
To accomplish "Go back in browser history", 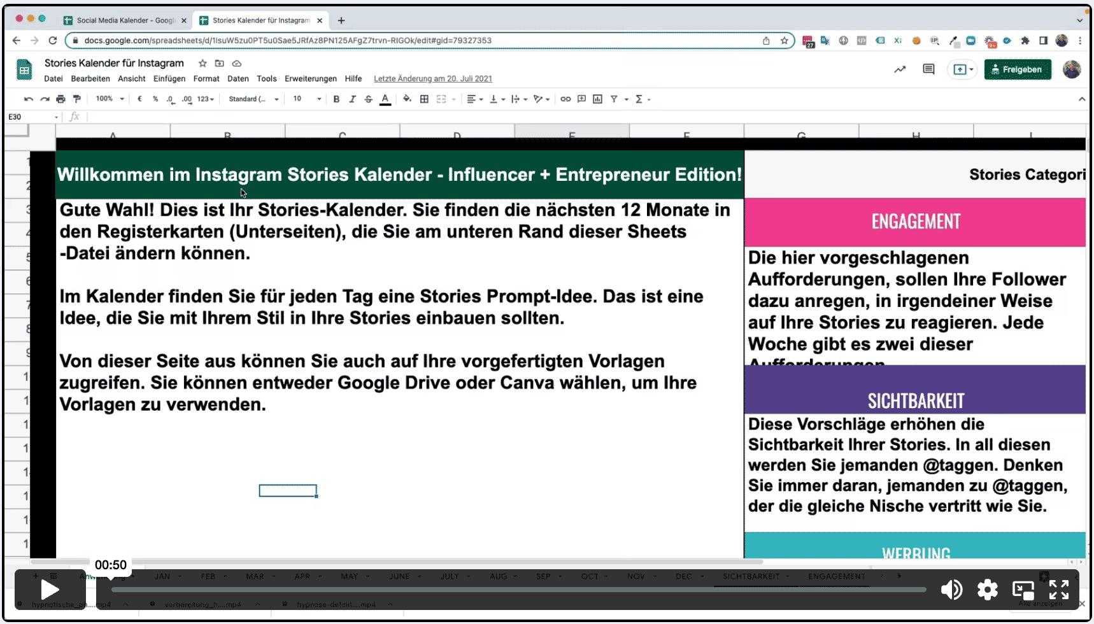I will (17, 40).
